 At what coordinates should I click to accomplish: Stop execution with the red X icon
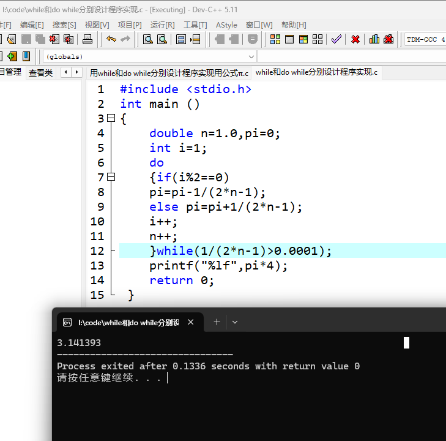(x=355, y=39)
